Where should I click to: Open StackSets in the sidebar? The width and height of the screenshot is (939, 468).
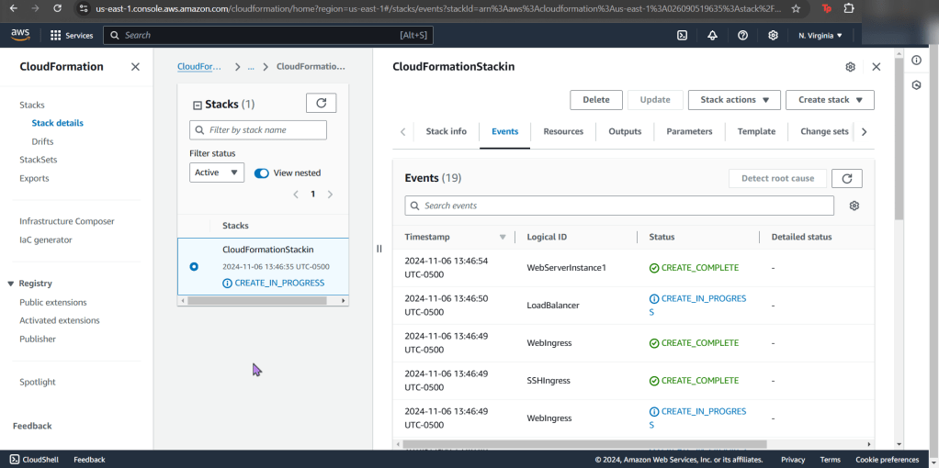click(x=39, y=160)
